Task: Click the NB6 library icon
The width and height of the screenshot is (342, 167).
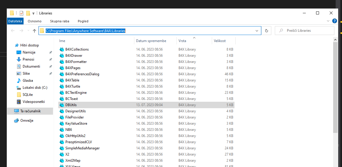Action: (x=62, y=130)
